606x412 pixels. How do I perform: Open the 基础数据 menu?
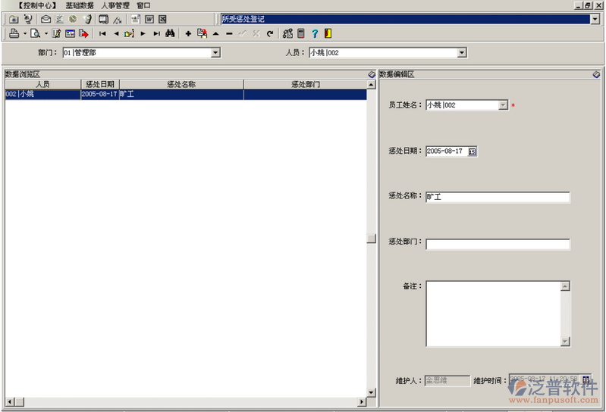tap(80, 5)
